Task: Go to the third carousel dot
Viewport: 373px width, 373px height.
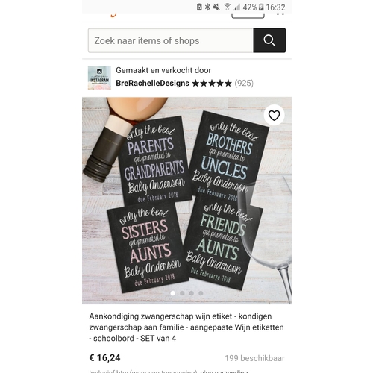Action: (192, 293)
